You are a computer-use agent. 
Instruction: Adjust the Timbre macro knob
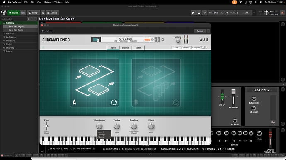click(x=117, y=126)
